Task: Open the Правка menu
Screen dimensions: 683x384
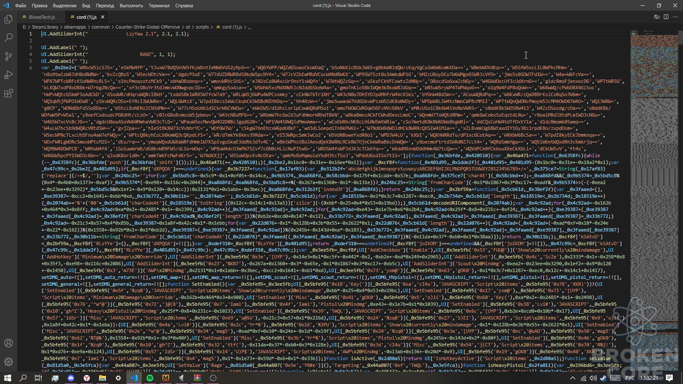Action: point(39,6)
